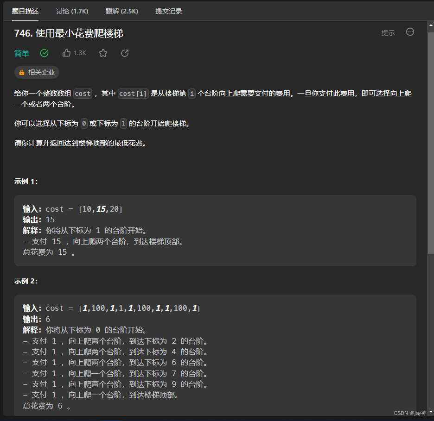
Task: Open the more options ellipsis icon
Action: pos(410,32)
